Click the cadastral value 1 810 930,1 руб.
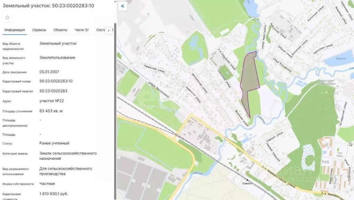354x200 pixels. coord(54,194)
